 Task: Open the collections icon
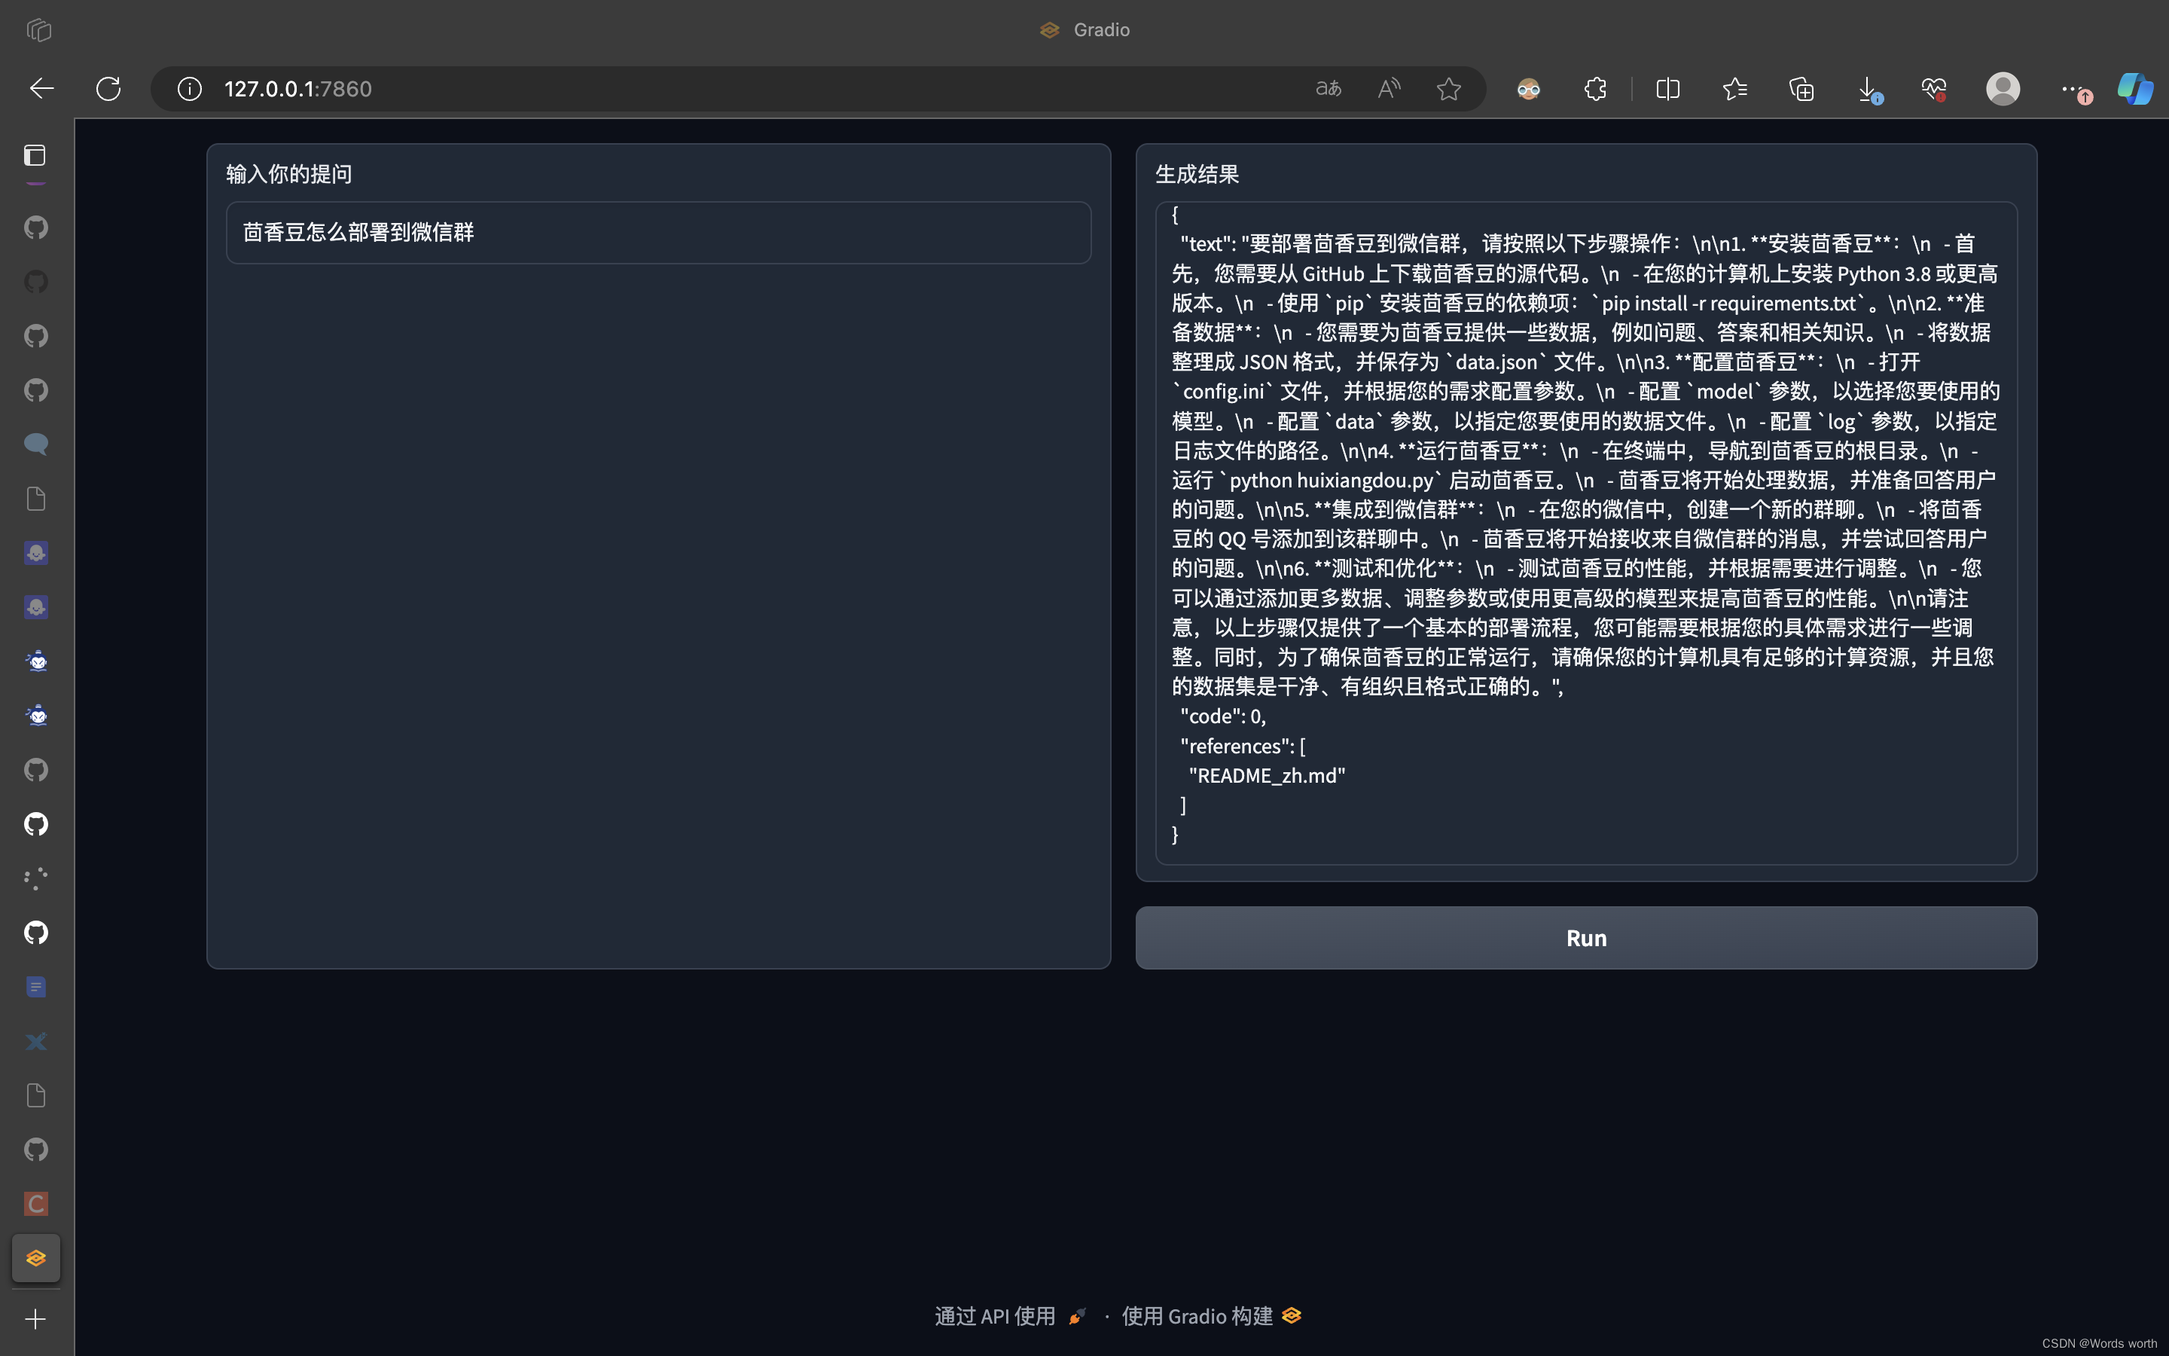[1801, 89]
